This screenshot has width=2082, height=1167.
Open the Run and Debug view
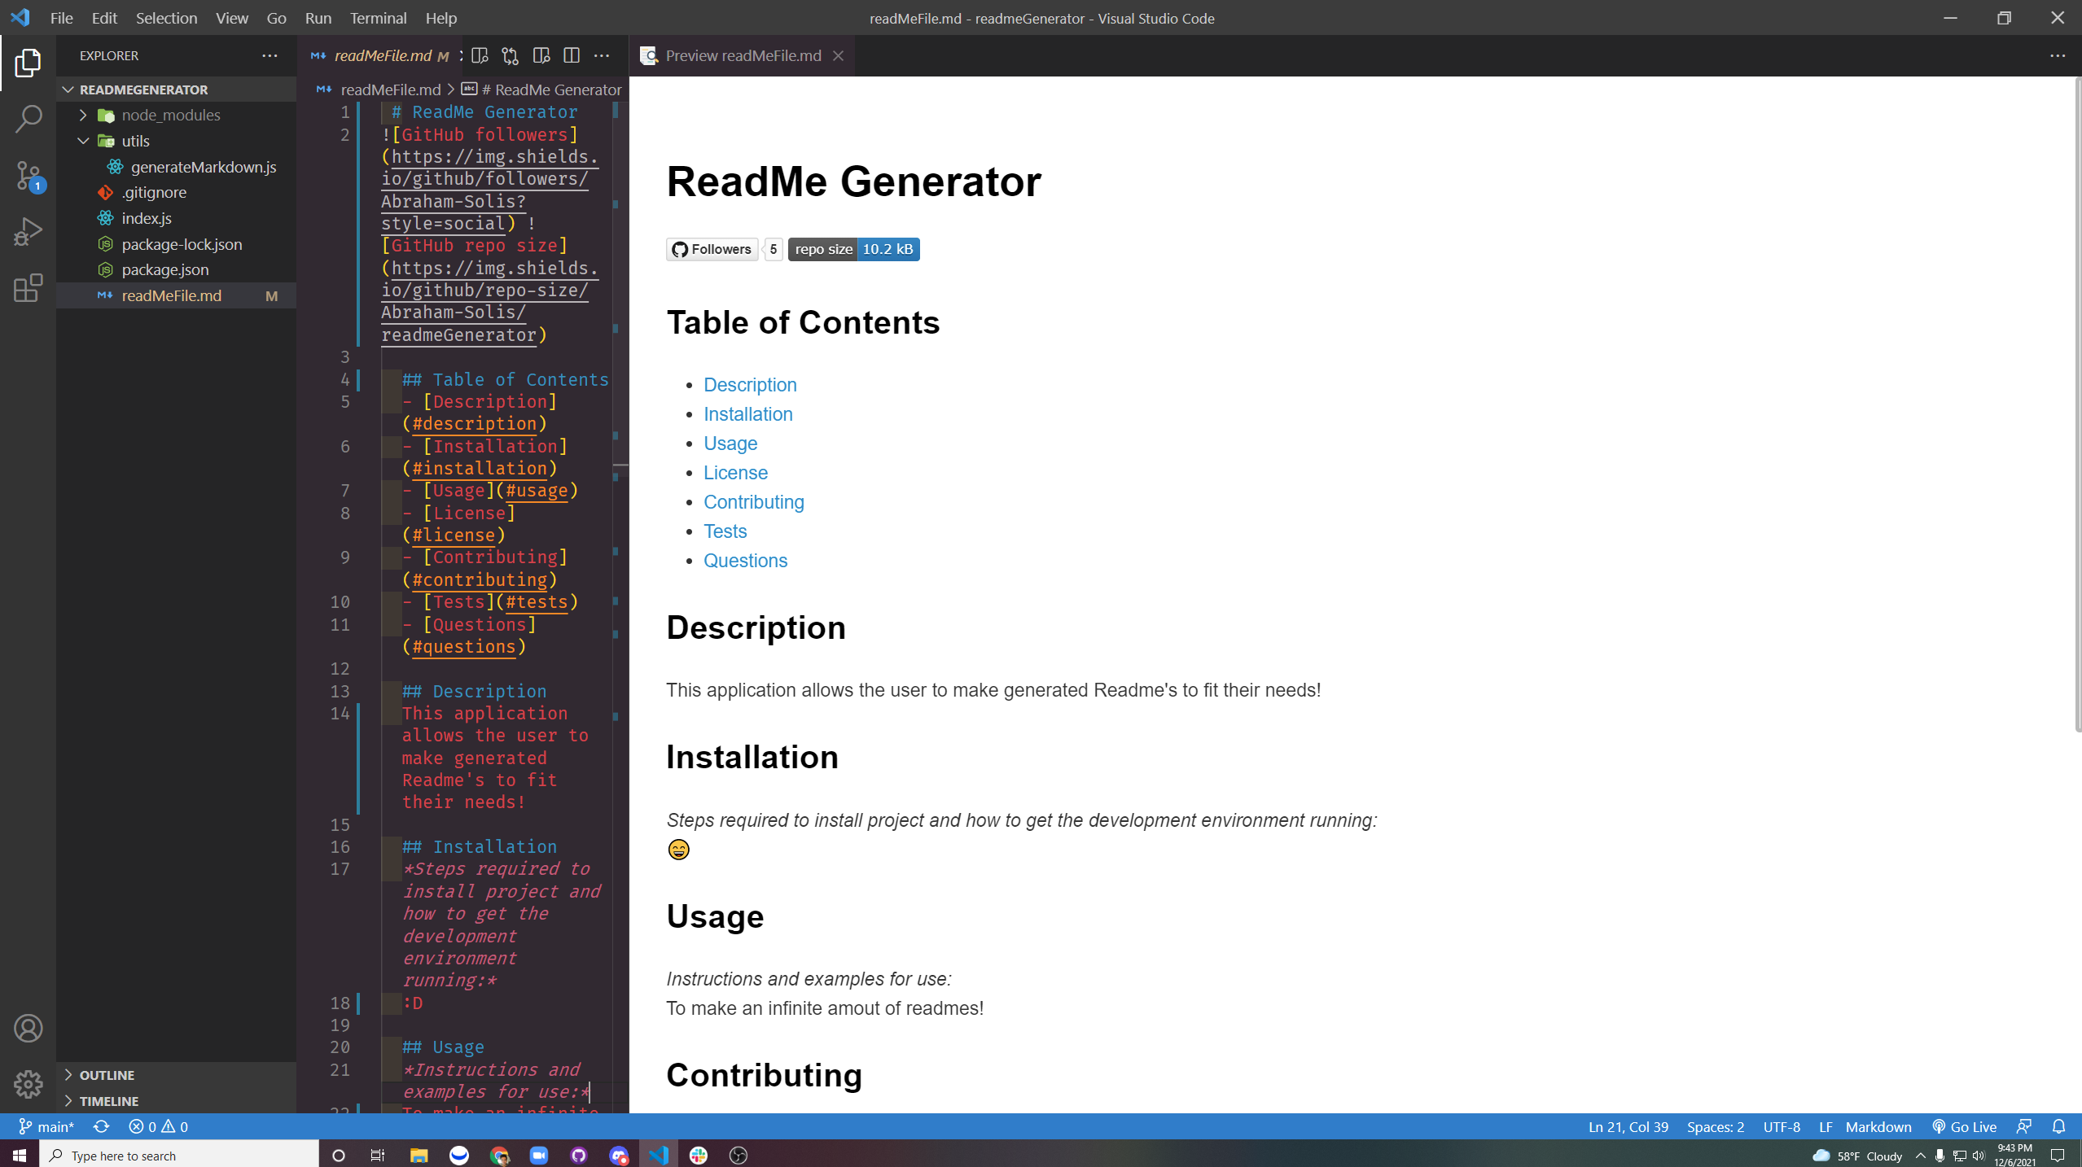(x=28, y=231)
